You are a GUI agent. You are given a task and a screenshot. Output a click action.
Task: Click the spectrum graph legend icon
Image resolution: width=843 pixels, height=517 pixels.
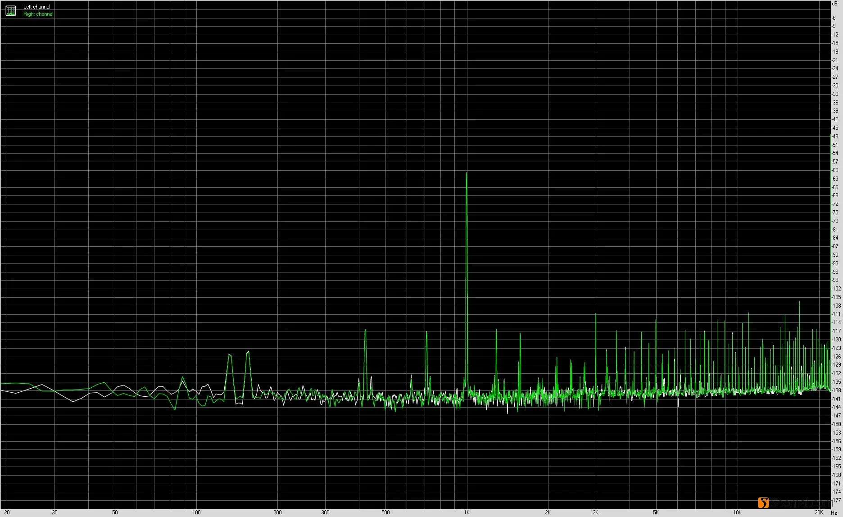pos(11,10)
